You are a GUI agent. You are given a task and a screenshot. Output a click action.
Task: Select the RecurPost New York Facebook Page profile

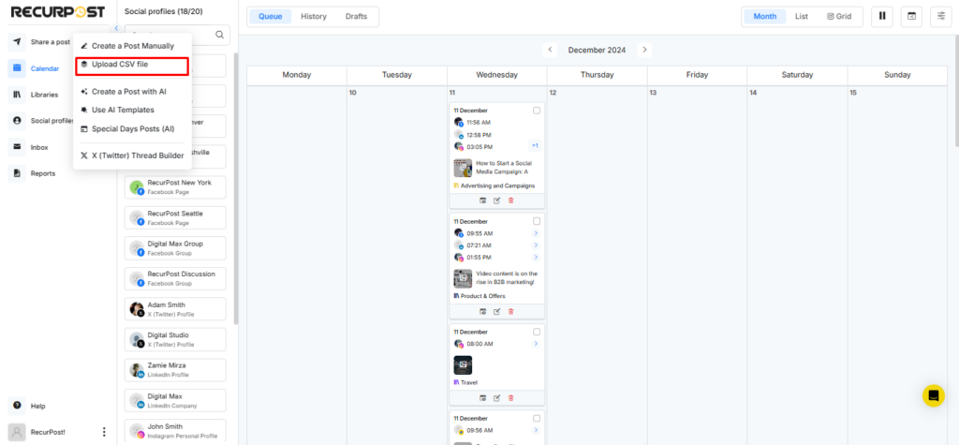[175, 187]
